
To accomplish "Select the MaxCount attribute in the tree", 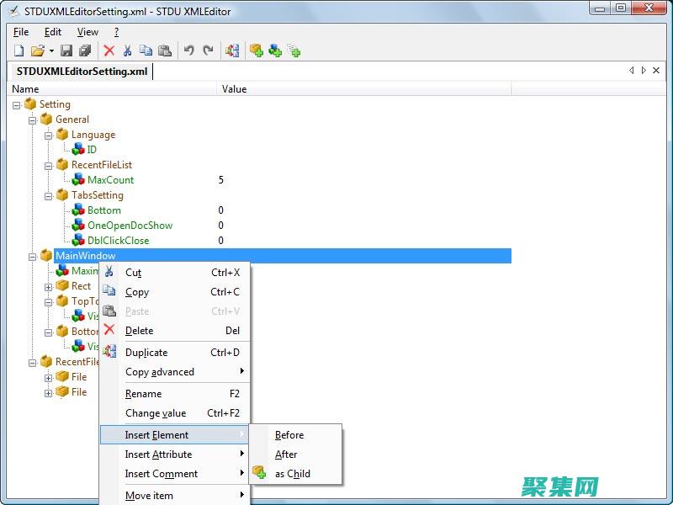I will [x=110, y=180].
